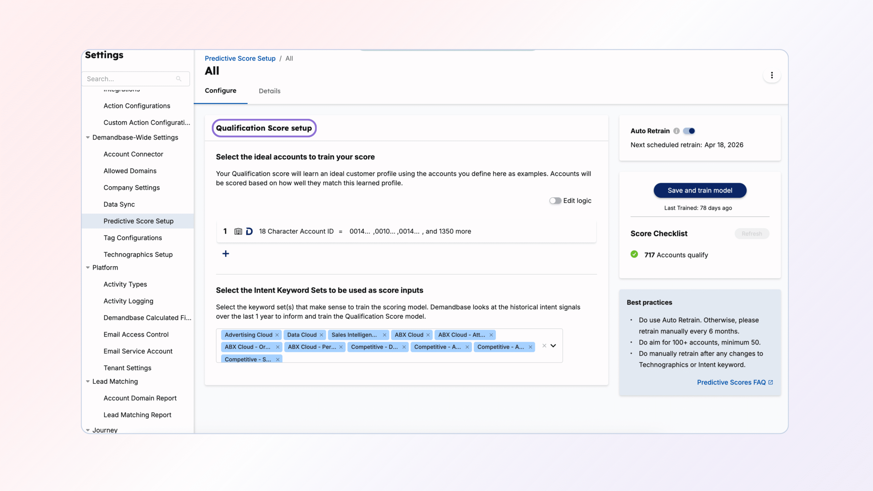Click the account table icon in filter row
The width and height of the screenshot is (873, 491).
[x=238, y=232]
